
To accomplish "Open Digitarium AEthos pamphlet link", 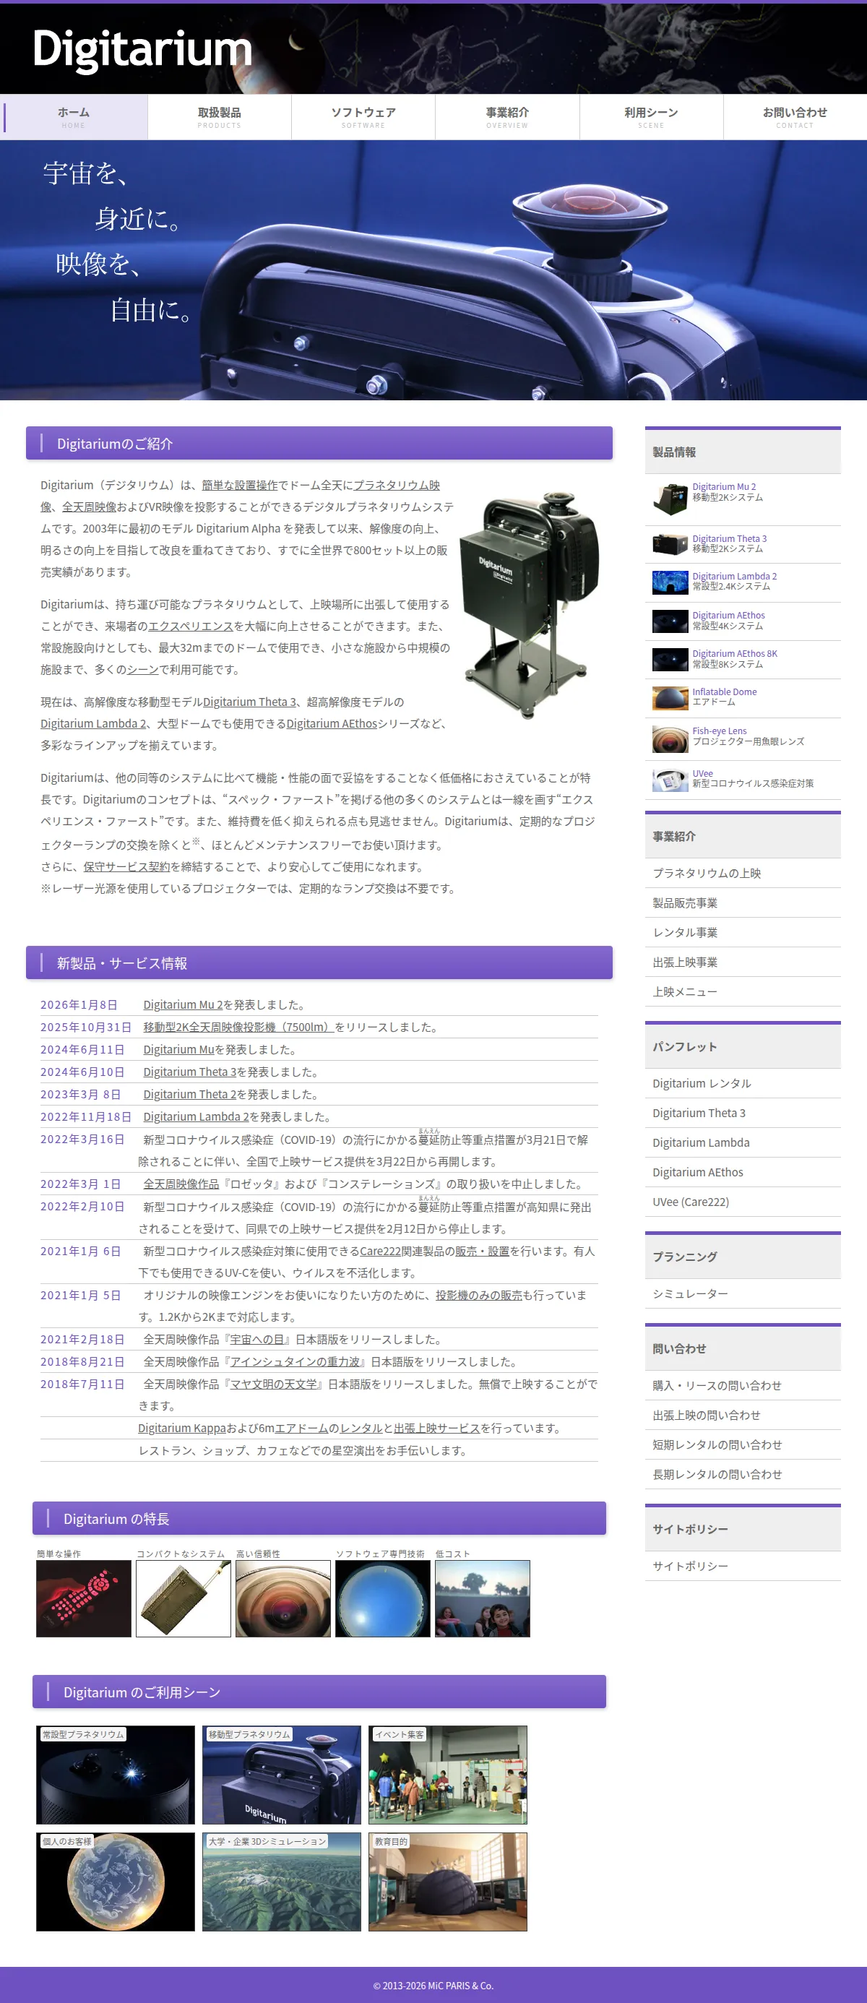I will 743,1172.
